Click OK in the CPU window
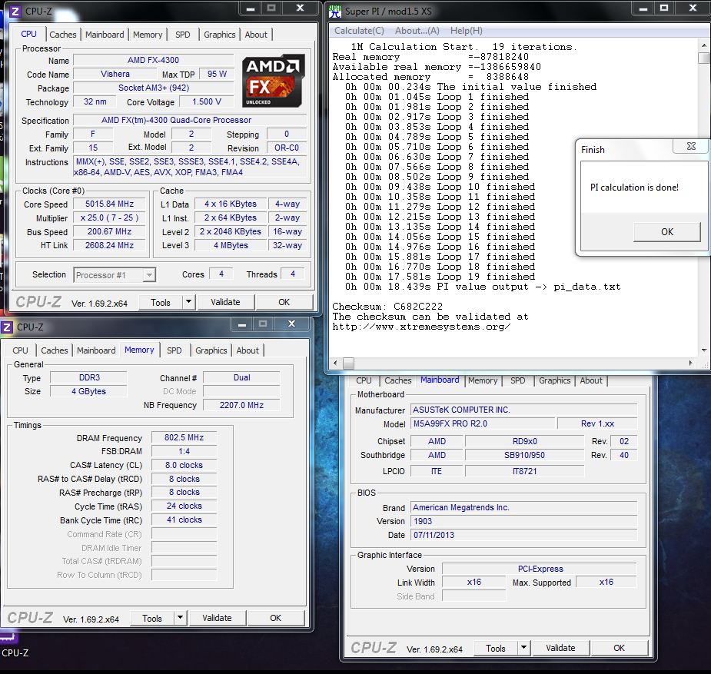 tap(284, 302)
